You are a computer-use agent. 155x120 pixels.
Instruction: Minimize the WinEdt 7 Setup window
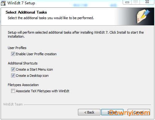(x=127, y=2)
